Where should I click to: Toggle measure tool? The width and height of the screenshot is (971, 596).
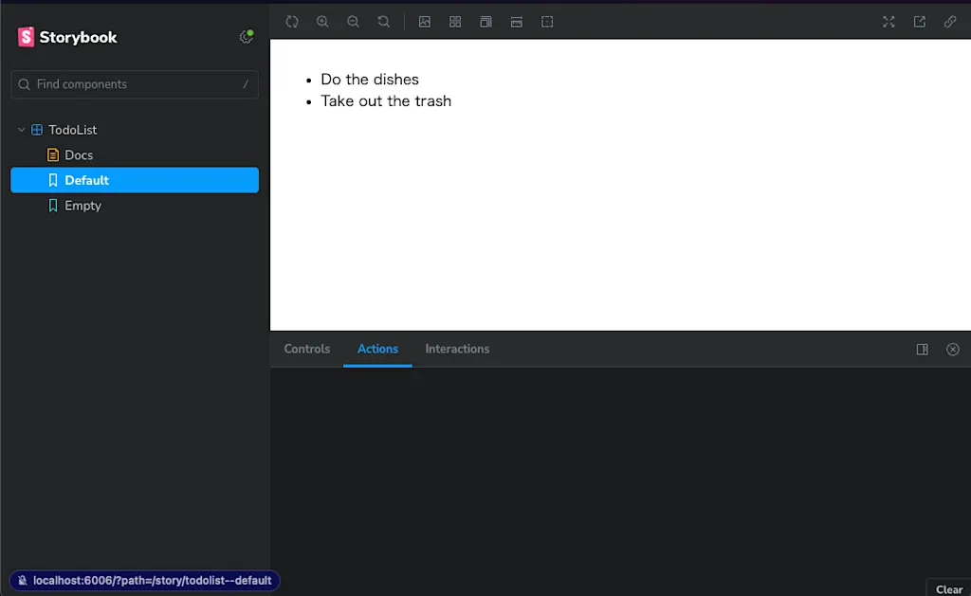517,22
